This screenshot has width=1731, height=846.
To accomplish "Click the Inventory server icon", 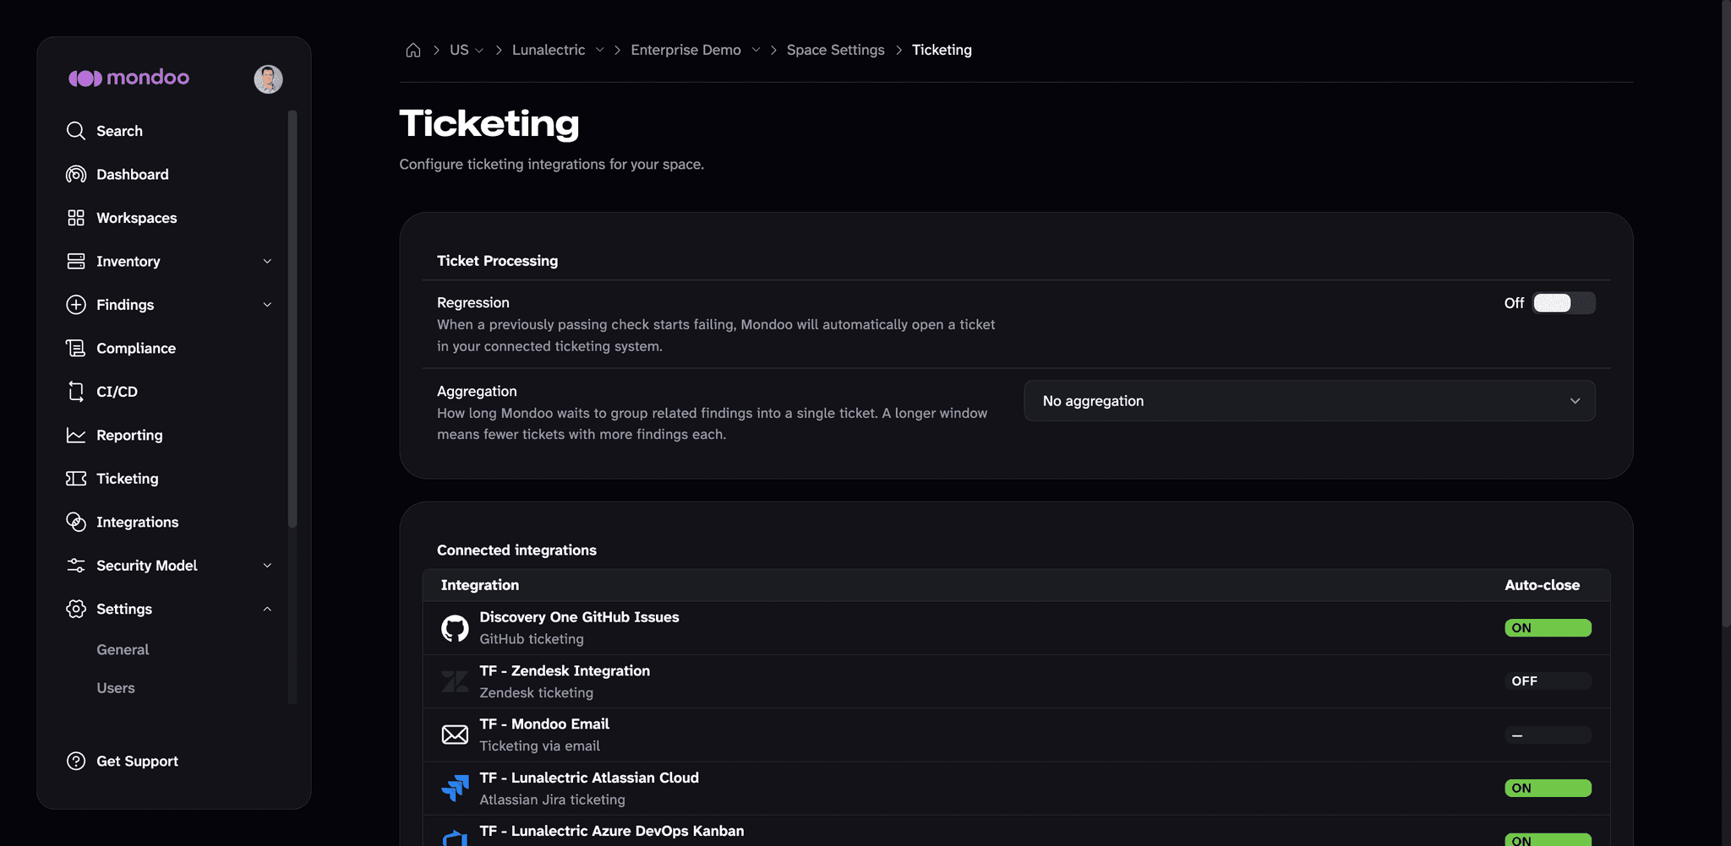I will click(x=76, y=261).
